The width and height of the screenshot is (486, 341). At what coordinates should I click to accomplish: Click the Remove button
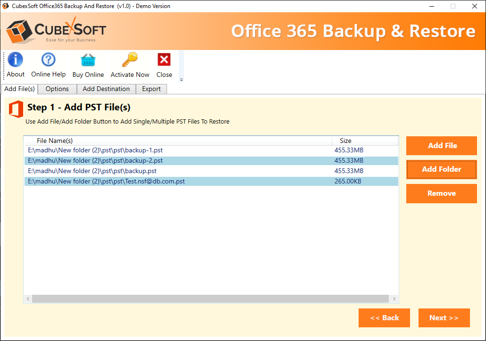pyautogui.click(x=441, y=193)
